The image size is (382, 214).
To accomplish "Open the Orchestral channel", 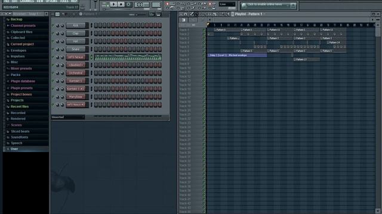I will coord(76,73).
